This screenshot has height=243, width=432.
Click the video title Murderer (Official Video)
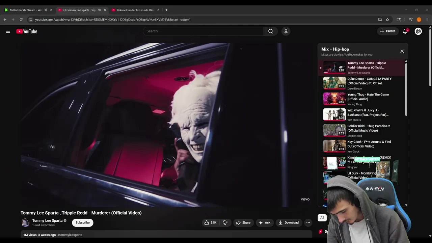(x=81, y=213)
